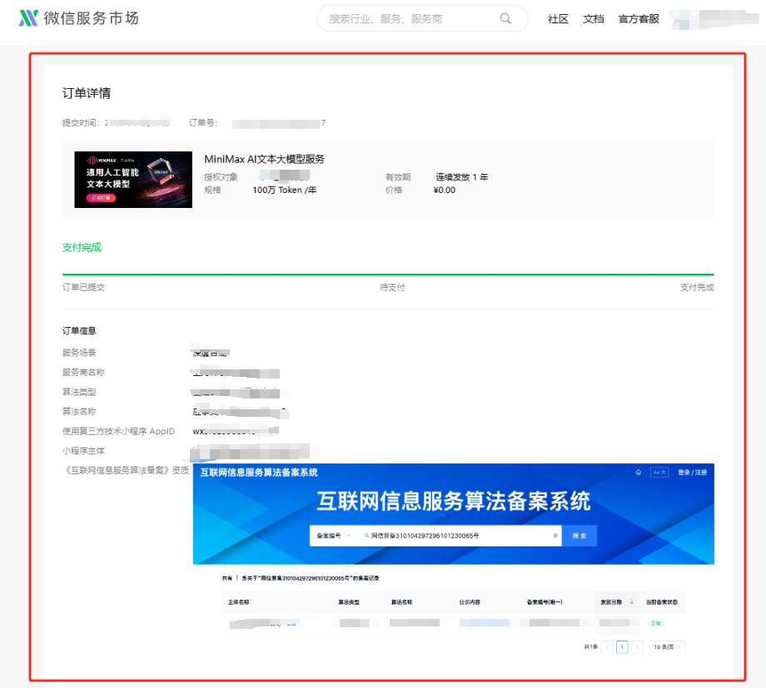The image size is (766, 688).
Task: Go to the previous results page arrow
Action: [607, 647]
